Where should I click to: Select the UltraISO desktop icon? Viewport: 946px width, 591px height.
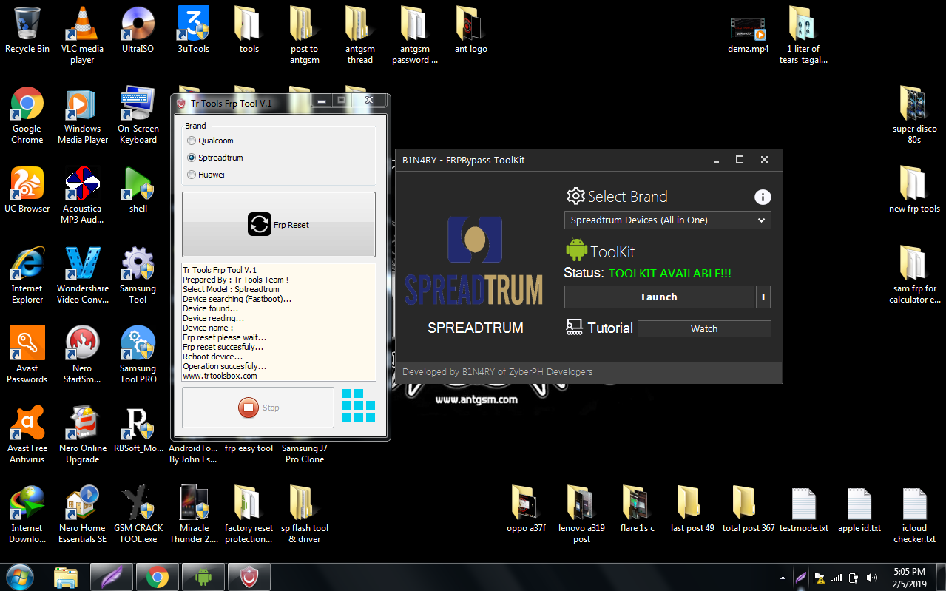(138, 30)
